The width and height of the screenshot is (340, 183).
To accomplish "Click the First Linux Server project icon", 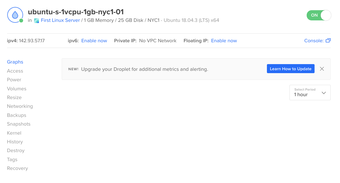I will pos(37,20).
